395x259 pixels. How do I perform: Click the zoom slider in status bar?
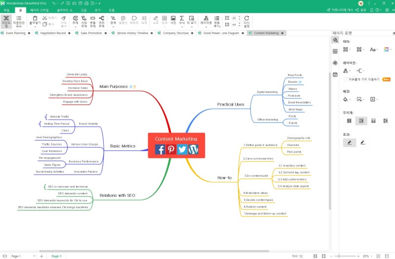point(344,256)
